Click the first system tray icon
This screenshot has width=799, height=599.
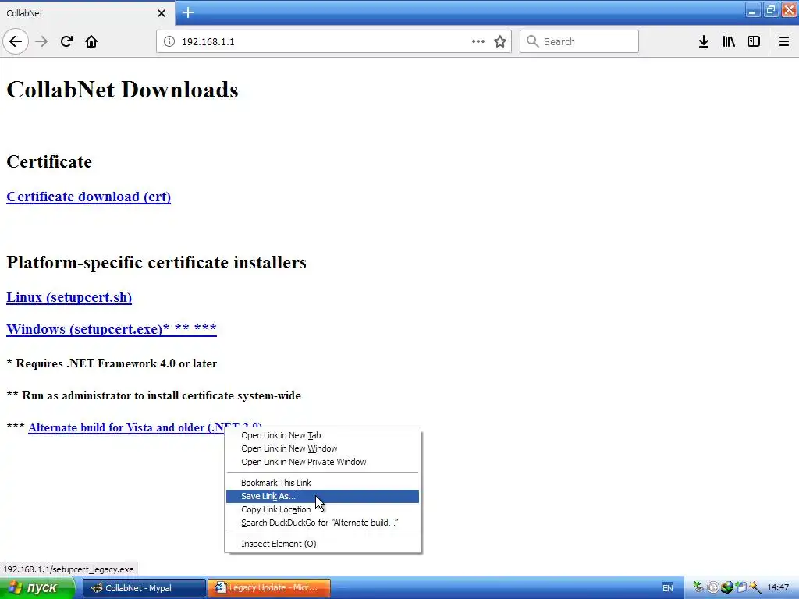(x=698, y=587)
